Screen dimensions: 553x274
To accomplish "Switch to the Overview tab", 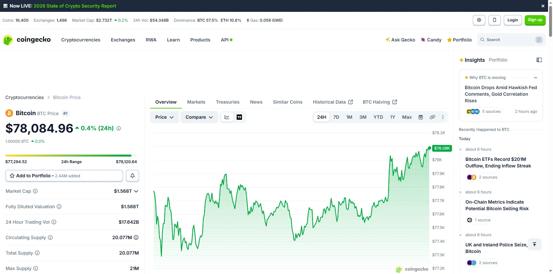I will tap(166, 102).
